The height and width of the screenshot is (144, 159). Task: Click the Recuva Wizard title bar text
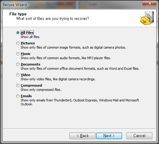tap(15, 5)
